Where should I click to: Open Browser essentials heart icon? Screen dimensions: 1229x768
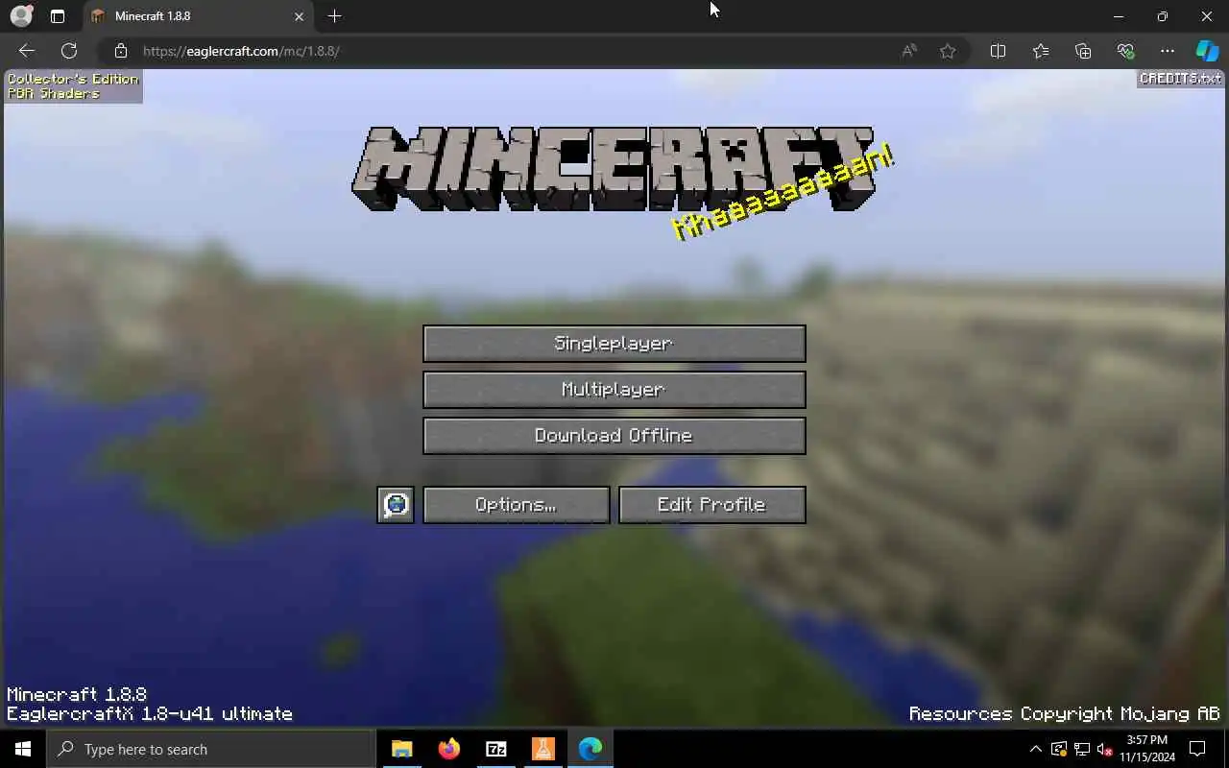tap(1125, 51)
